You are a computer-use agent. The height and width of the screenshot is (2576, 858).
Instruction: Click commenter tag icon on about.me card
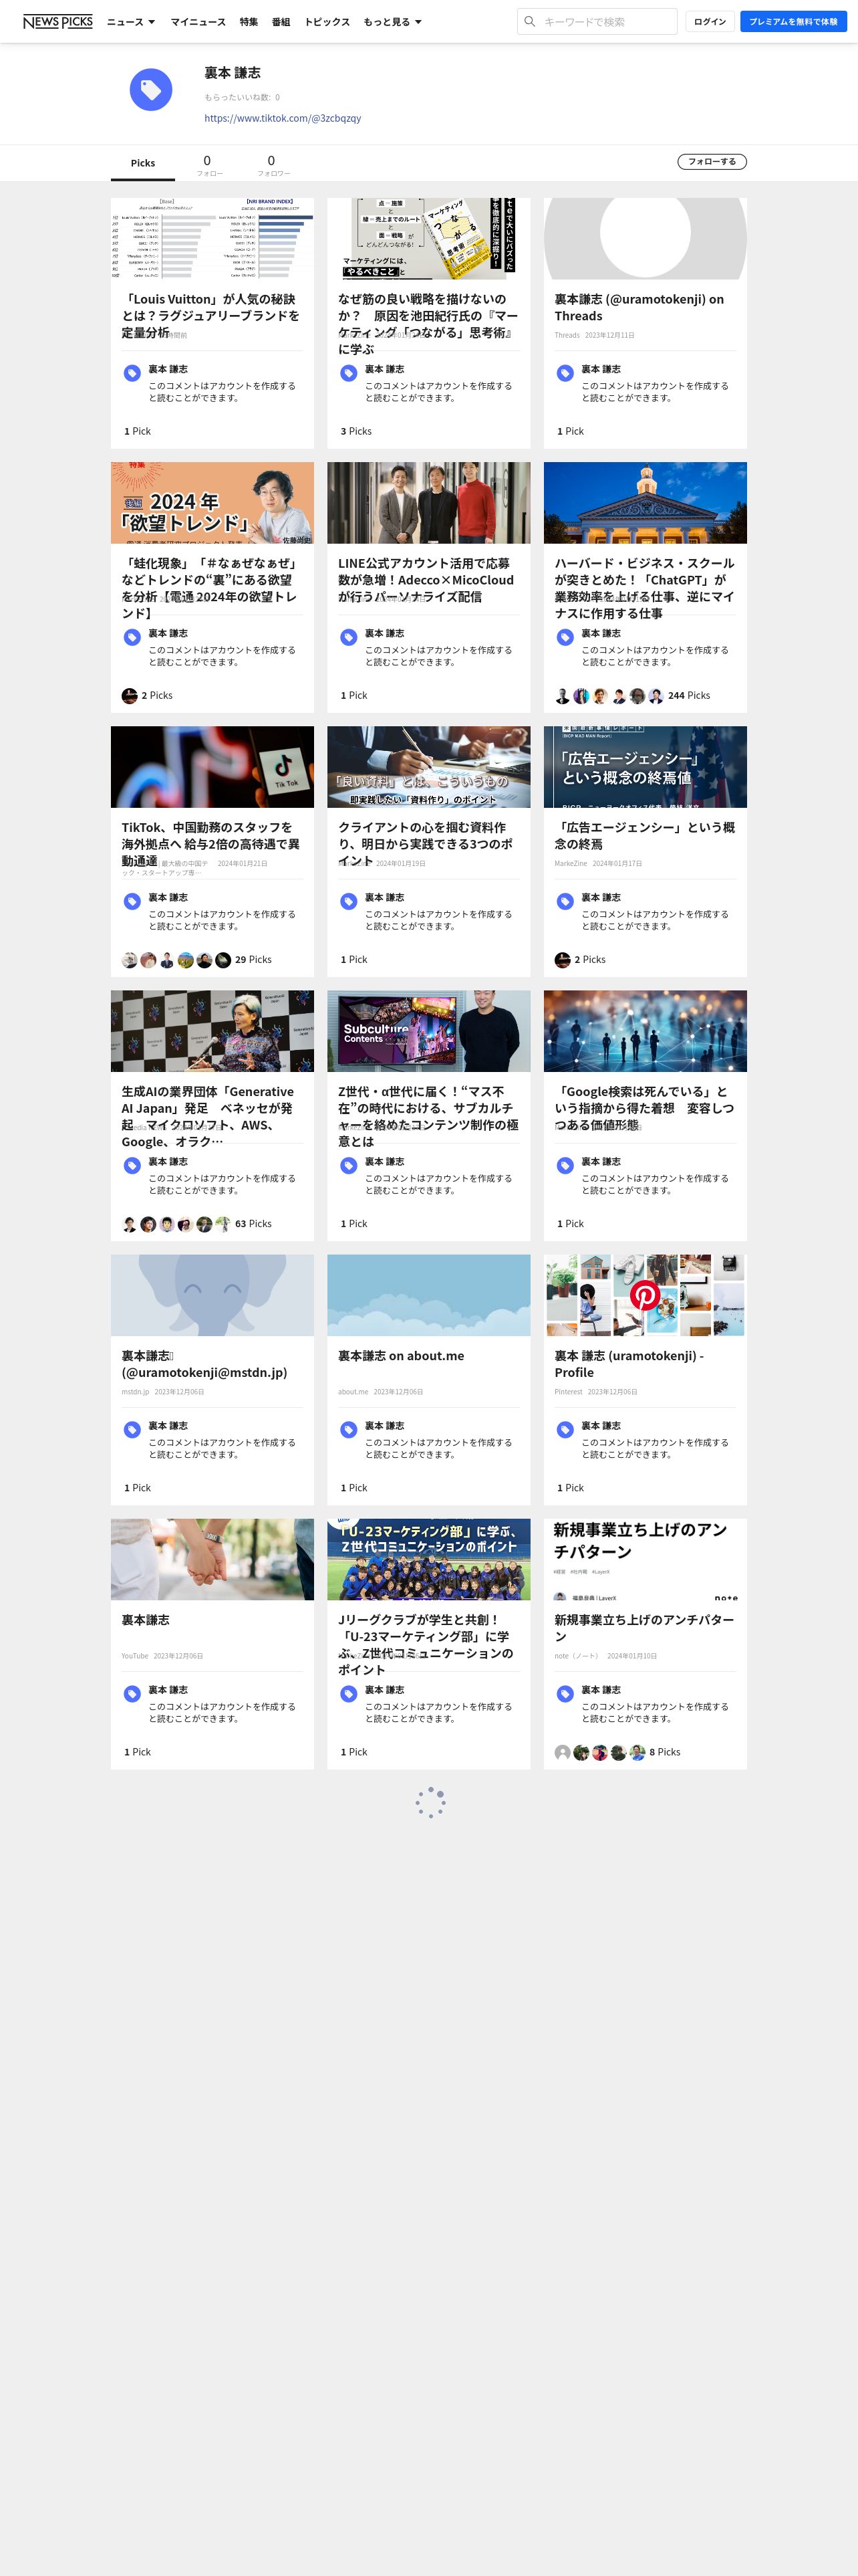click(349, 1430)
